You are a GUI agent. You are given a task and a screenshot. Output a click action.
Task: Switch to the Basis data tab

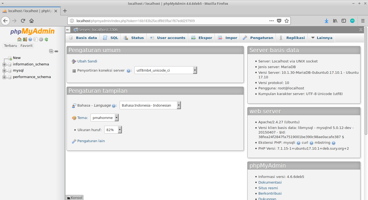[x=86, y=38]
